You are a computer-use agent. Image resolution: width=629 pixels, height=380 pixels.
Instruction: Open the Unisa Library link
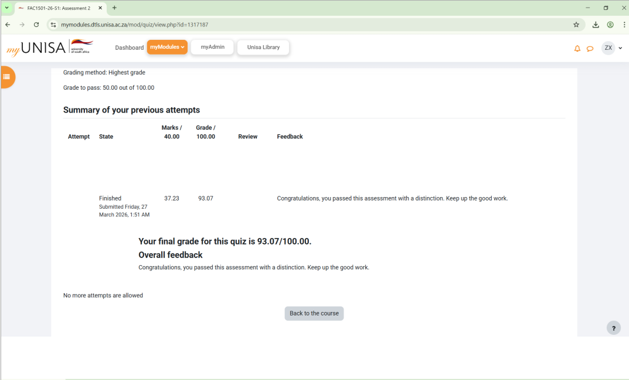(263, 48)
